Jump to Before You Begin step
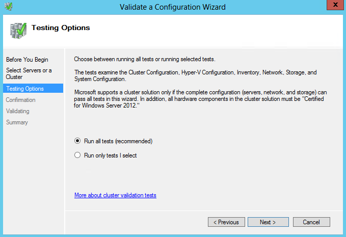 click(27, 60)
